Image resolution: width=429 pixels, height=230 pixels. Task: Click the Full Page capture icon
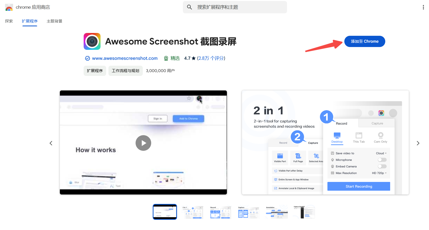point(298,156)
